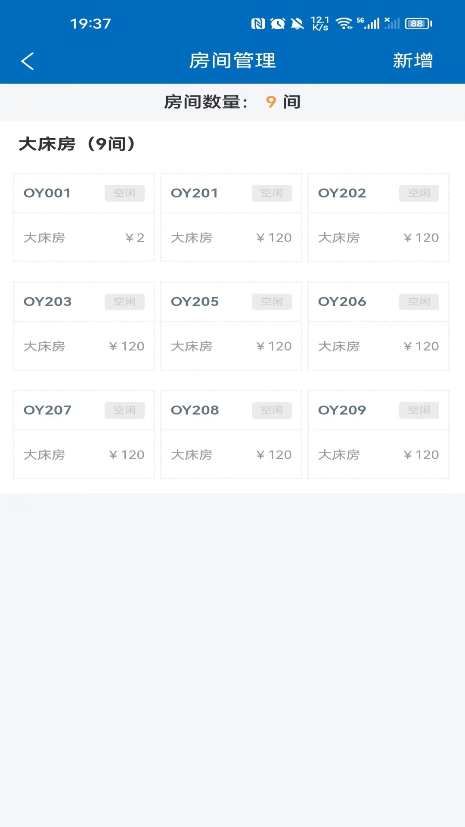Tap the 房间数量 9 间 summary
Screen dimensions: 465x827
232,102
